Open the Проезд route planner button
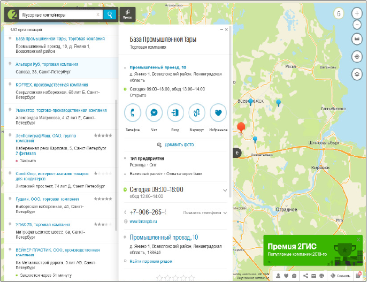This screenshot has height=282, width=368. point(127,14)
